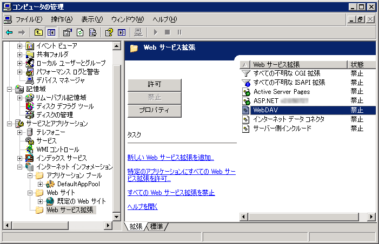Click すべての Web サービス拡張を禁止 link
Viewport: 379px width, 244px height.
coord(171,192)
